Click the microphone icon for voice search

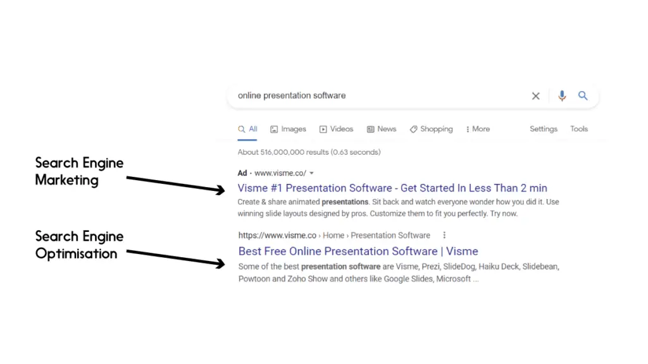562,95
